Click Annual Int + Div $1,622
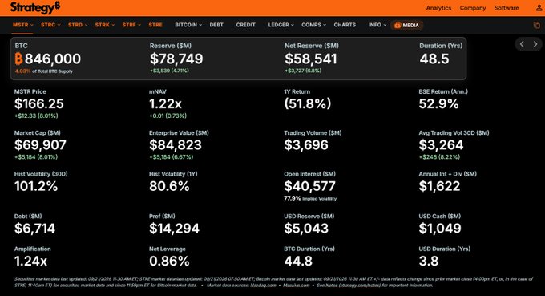The width and height of the screenshot is (545, 296). [440, 186]
